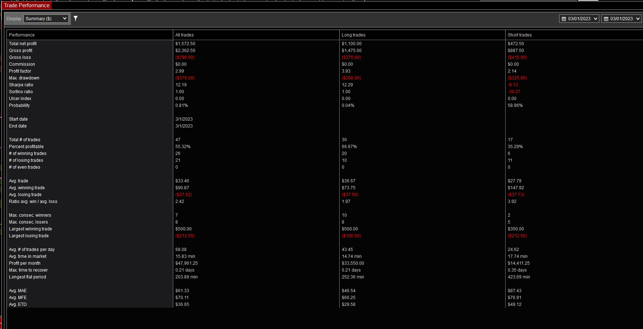Click the $87.43 short Avg. MAE value
The height and width of the screenshot is (329, 643).
pos(515,291)
